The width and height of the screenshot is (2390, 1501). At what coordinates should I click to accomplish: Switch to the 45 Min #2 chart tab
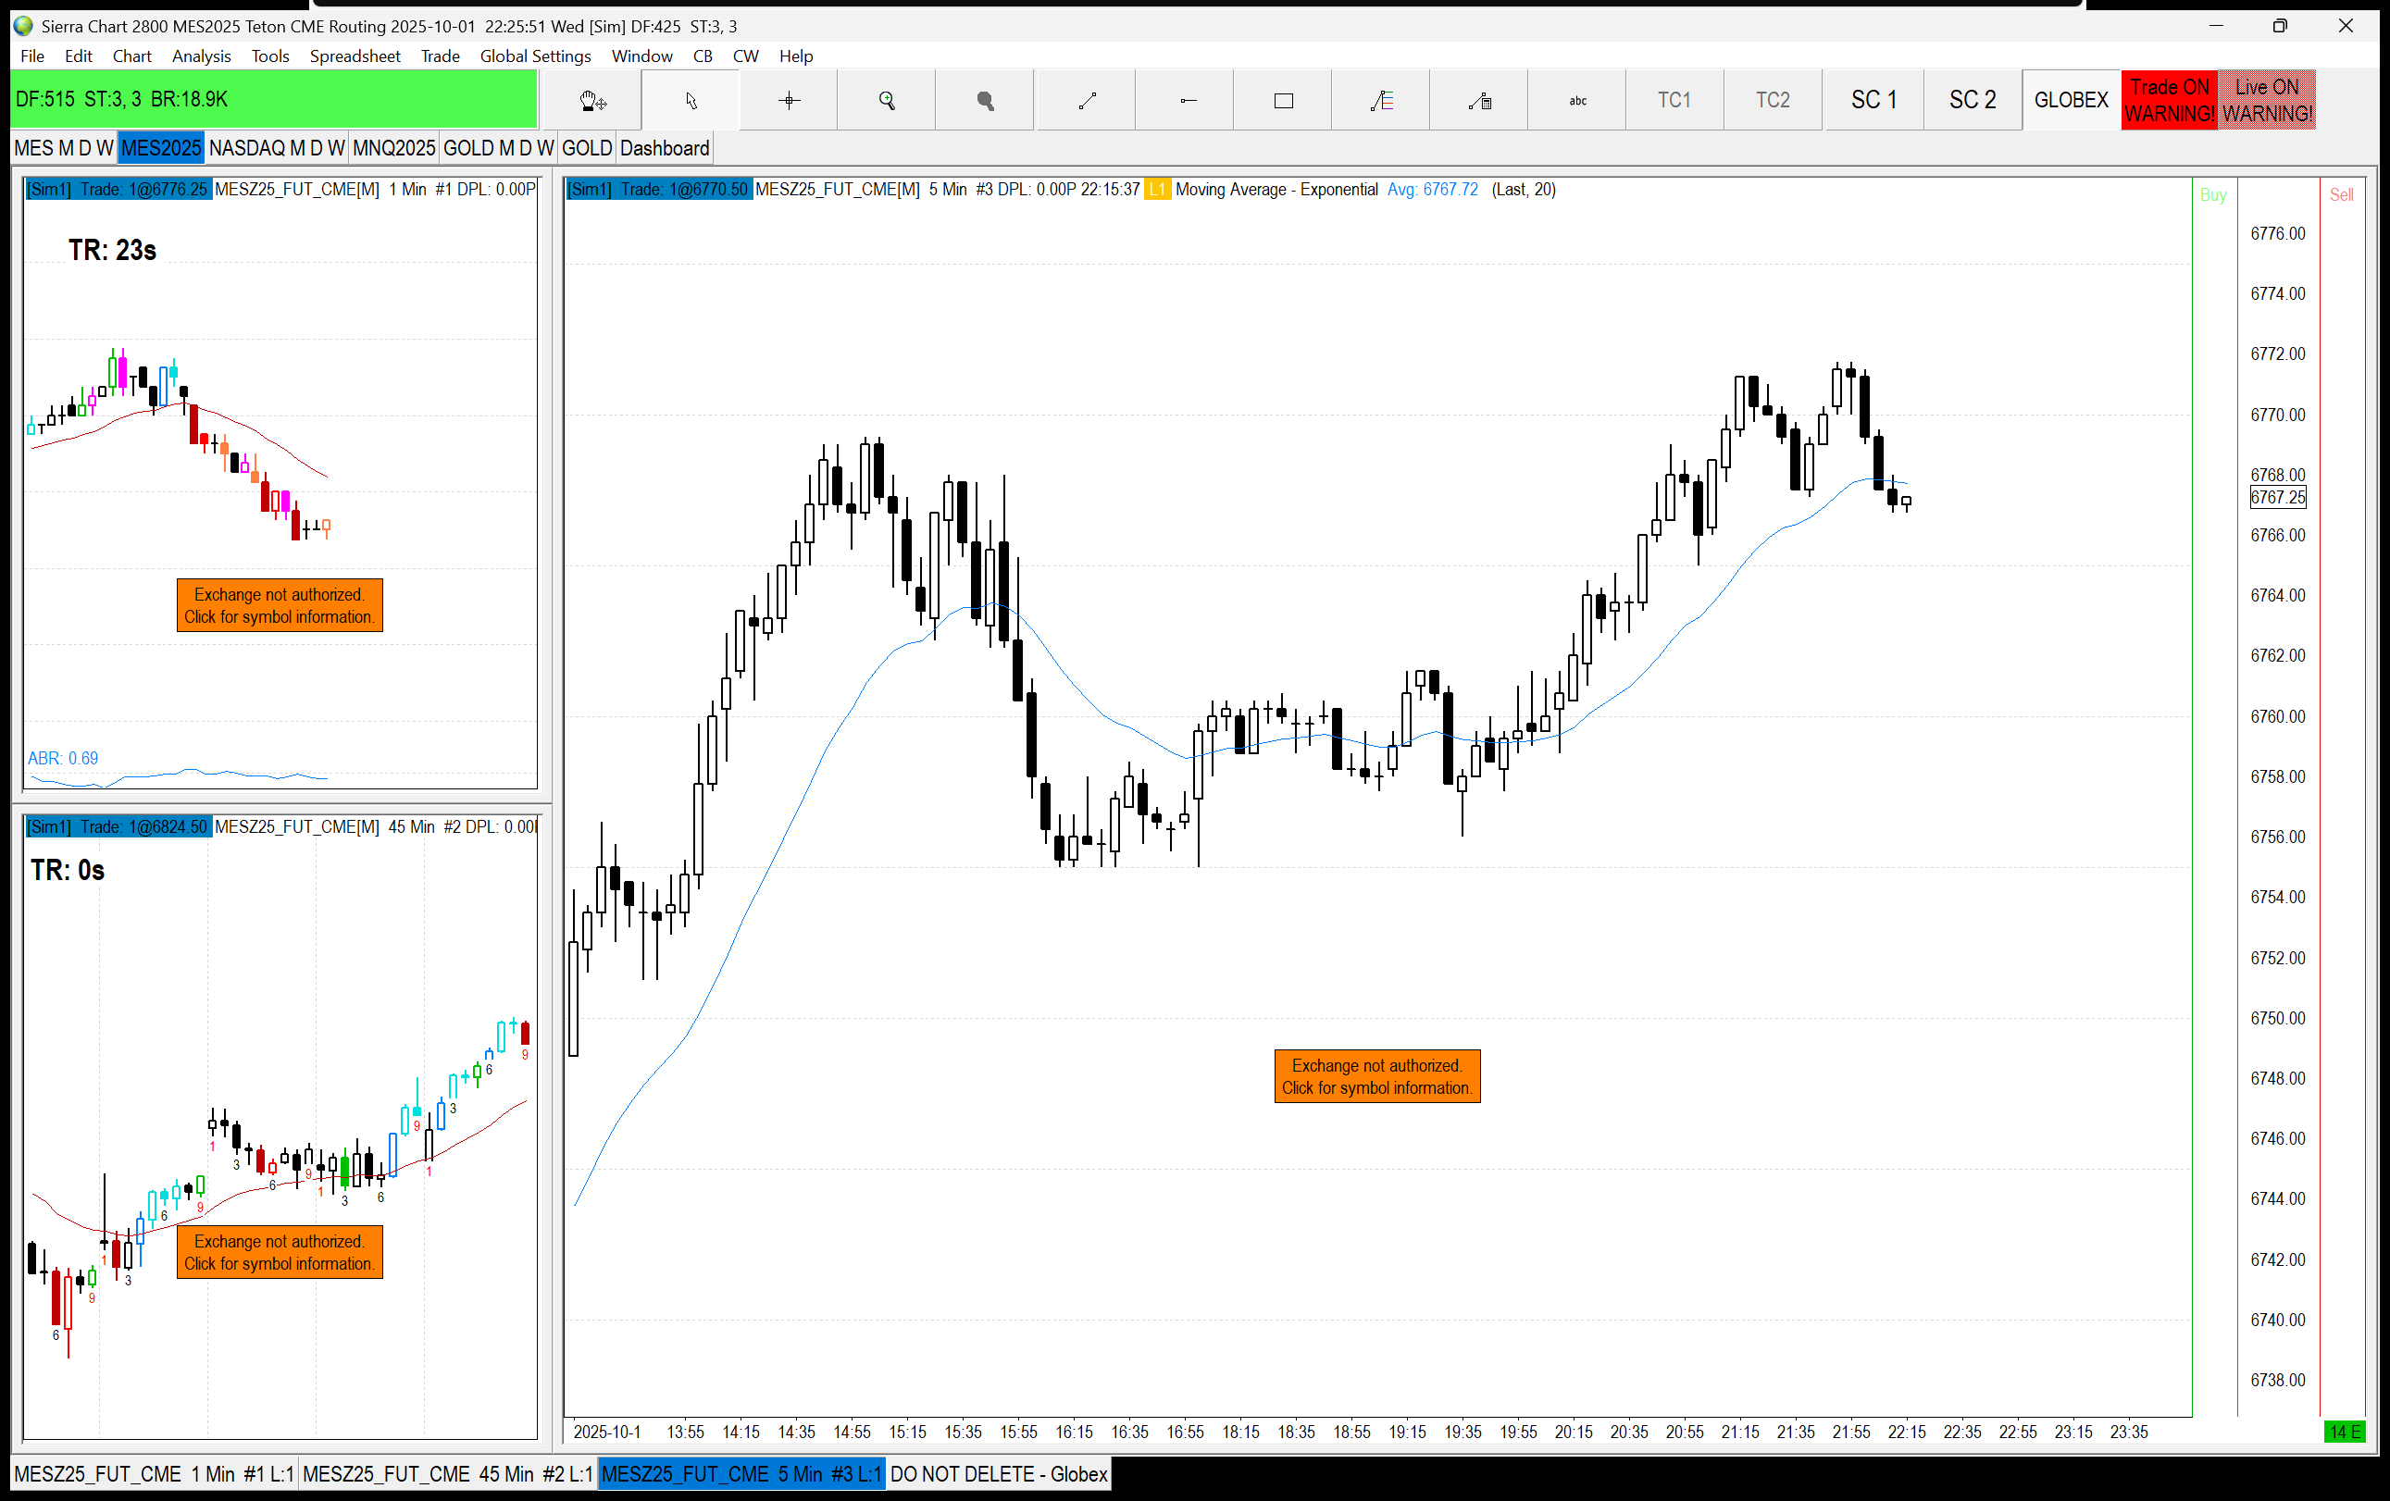447,1473
